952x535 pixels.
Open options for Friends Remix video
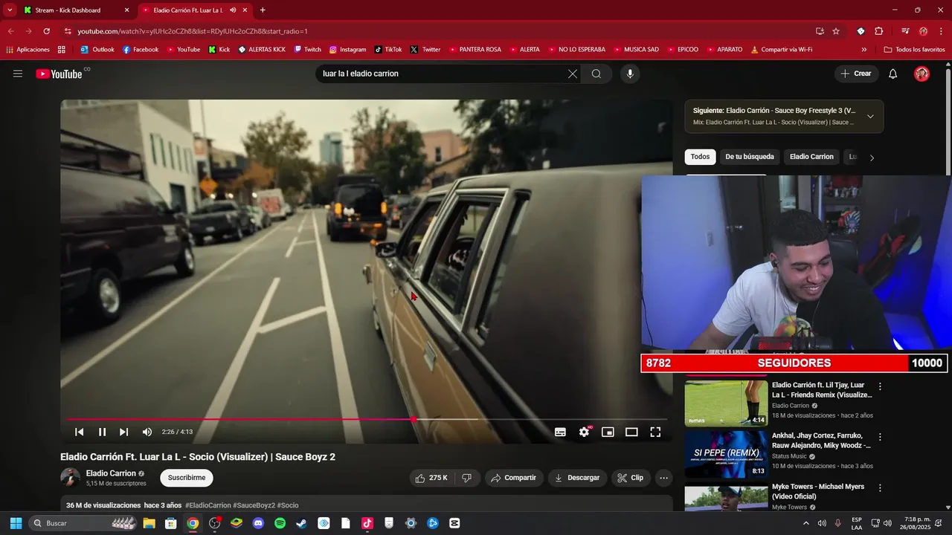point(880,386)
